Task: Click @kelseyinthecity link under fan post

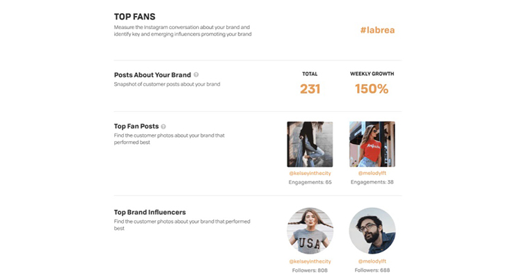Action: click(310, 173)
